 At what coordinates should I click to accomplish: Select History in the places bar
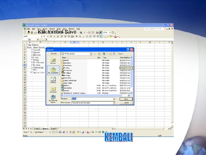click(x=53, y=61)
